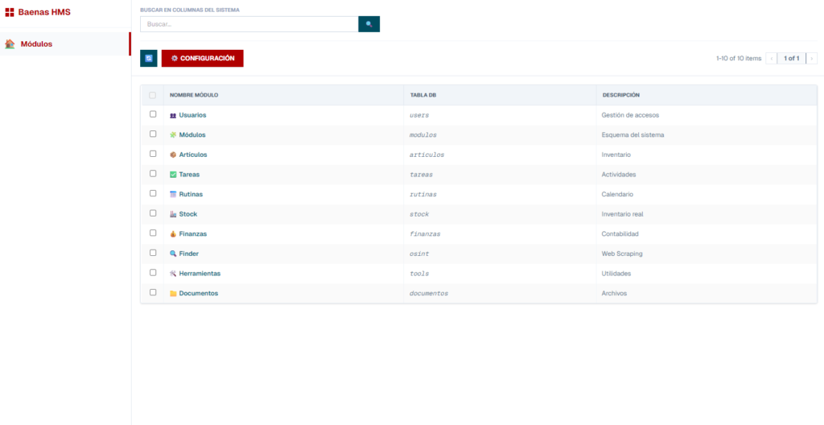Open Módulos in the sidebar
The width and height of the screenshot is (824, 425).
click(x=36, y=44)
